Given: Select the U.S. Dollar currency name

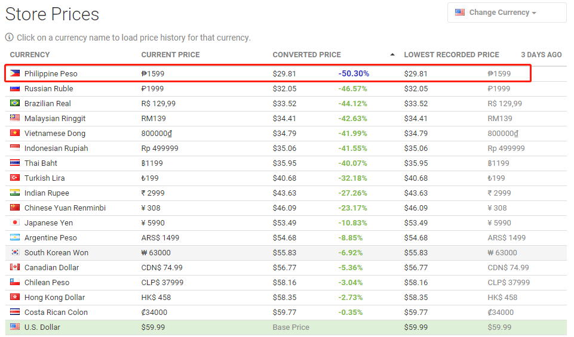Looking at the screenshot, I should [x=42, y=327].
